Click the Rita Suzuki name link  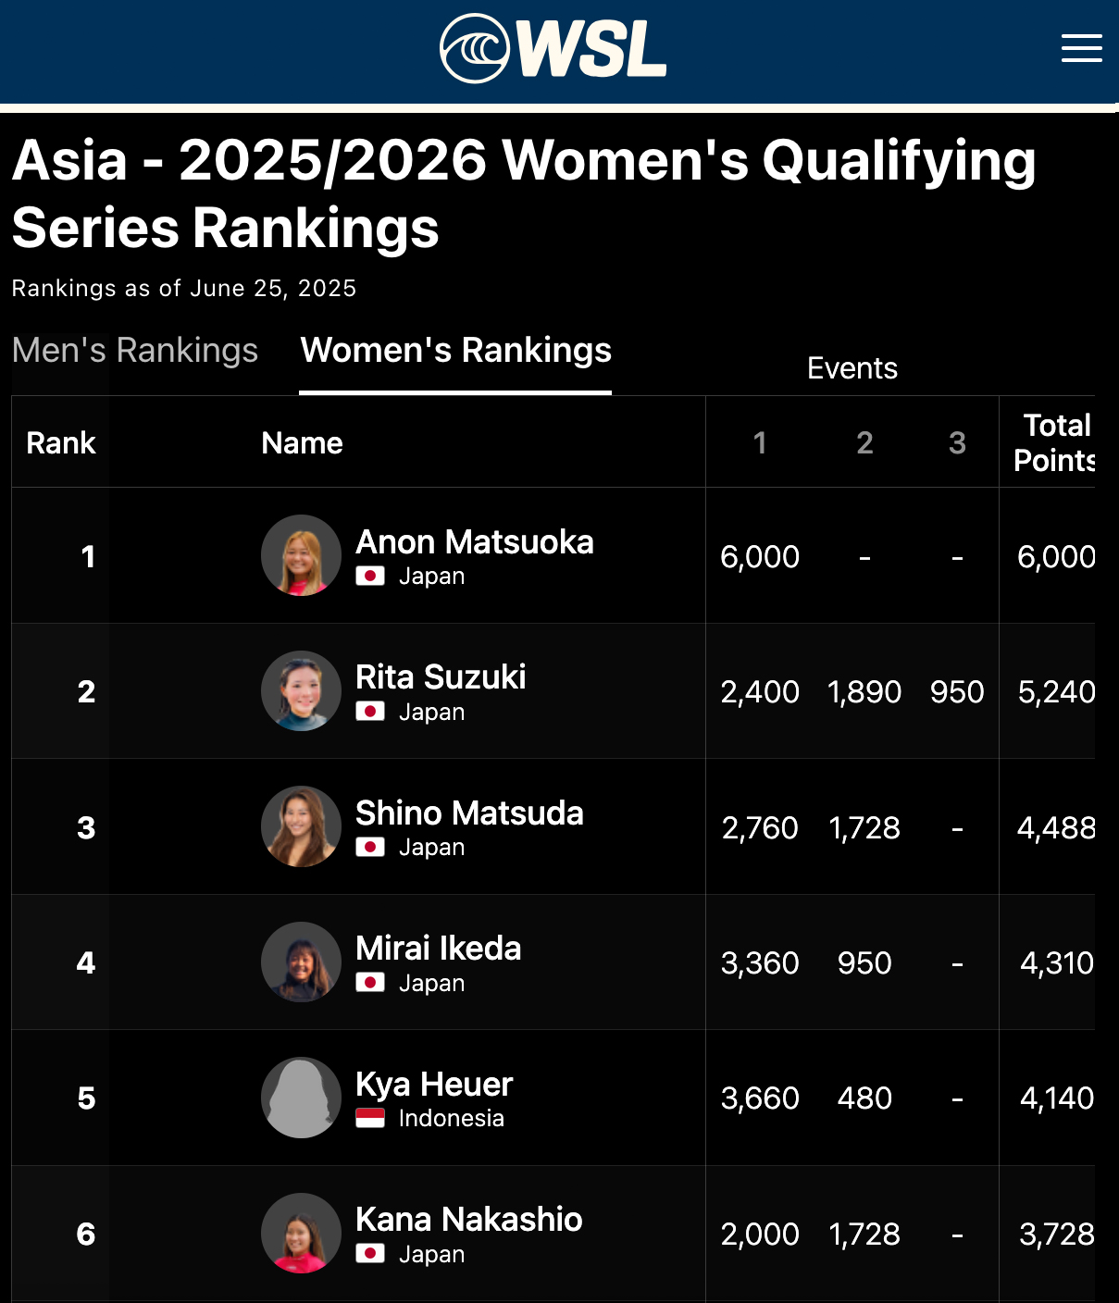441,677
